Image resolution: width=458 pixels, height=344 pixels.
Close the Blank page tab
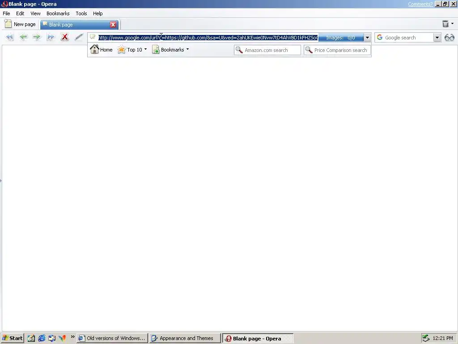click(113, 25)
